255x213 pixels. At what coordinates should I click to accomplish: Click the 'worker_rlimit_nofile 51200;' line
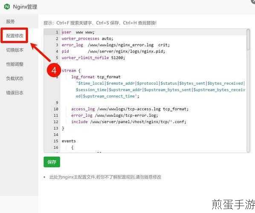[93, 58]
